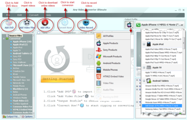This screenshot has width=187, height=120.
Task: Choose Android Products category
Action: (113, 63)
